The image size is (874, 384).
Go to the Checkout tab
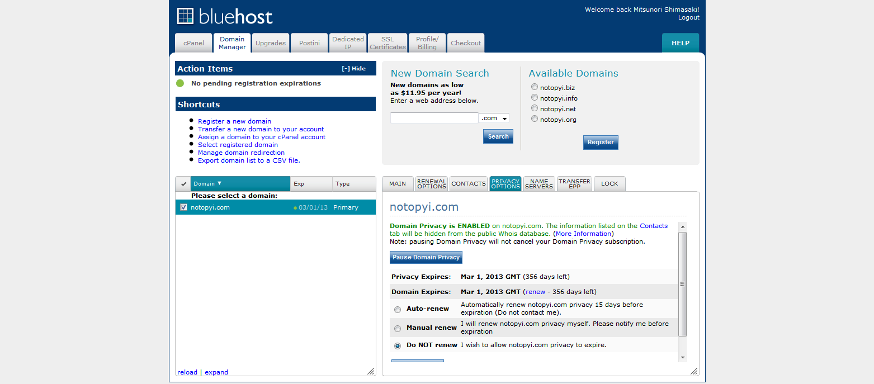466,43
